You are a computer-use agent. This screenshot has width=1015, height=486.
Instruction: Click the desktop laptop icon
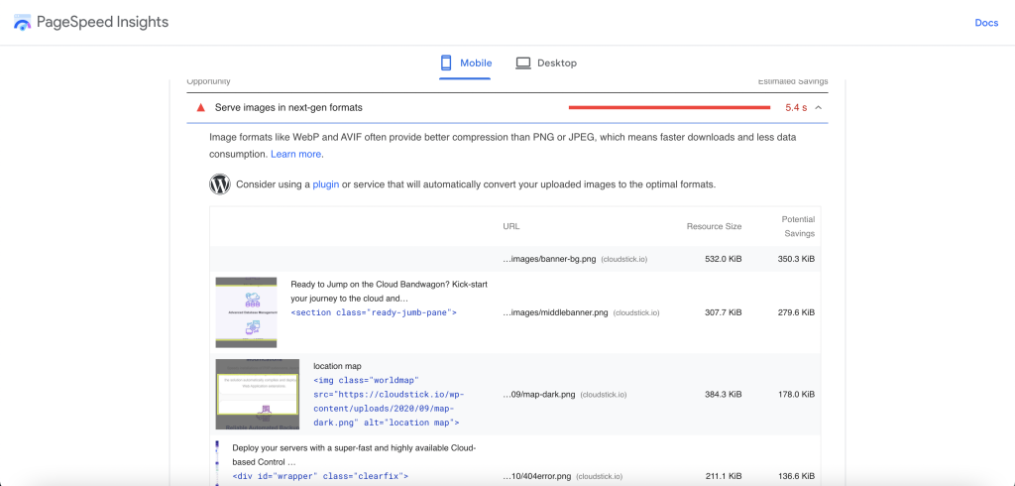point(523,63)
